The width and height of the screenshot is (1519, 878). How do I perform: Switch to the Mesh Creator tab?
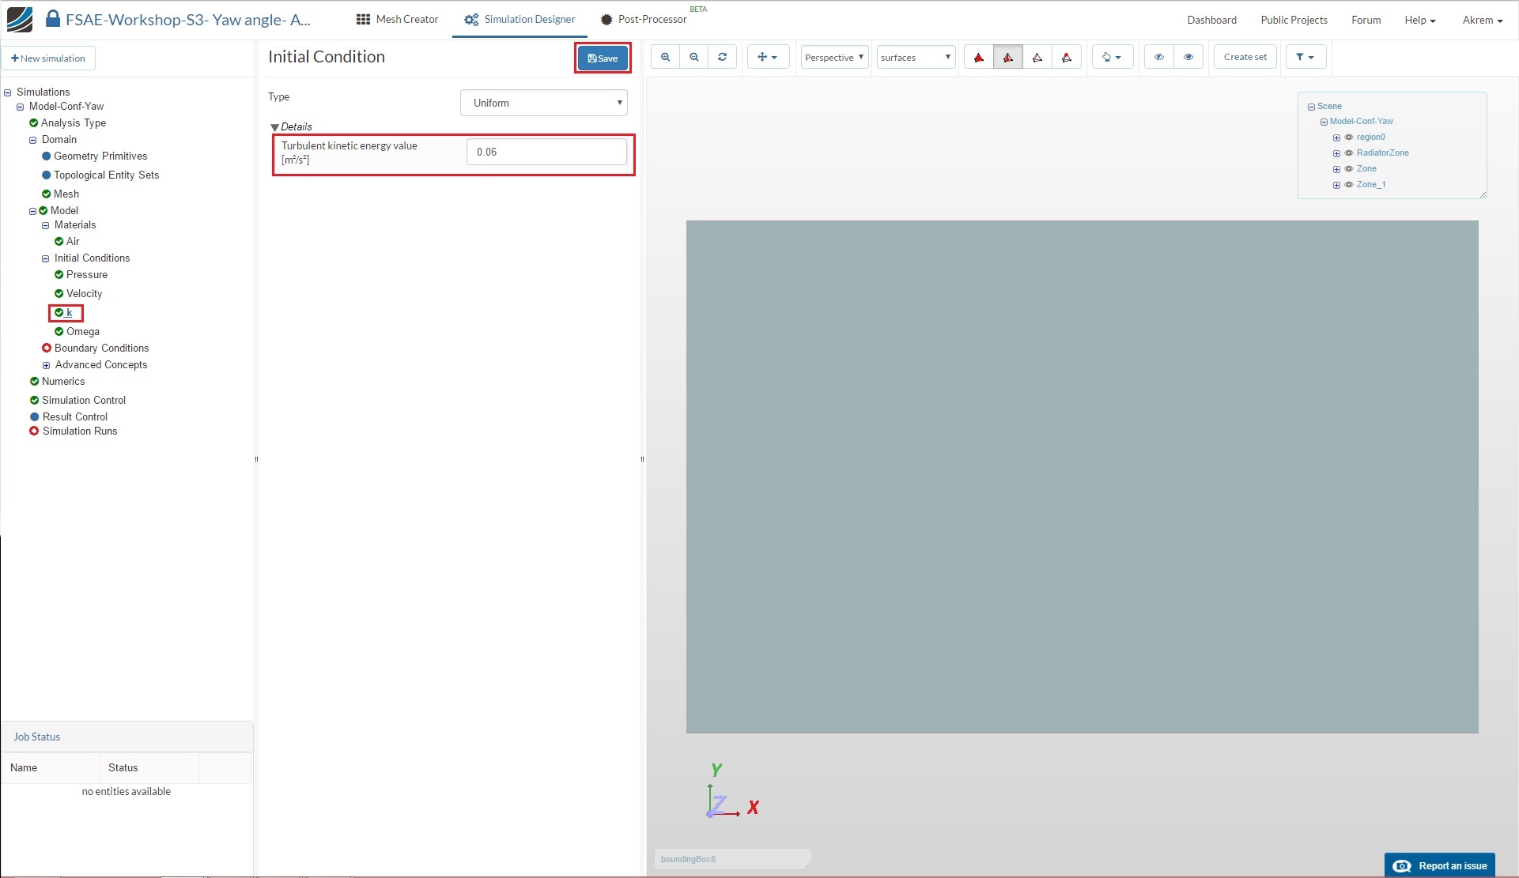pyautogui.click(x=397, y=19)
